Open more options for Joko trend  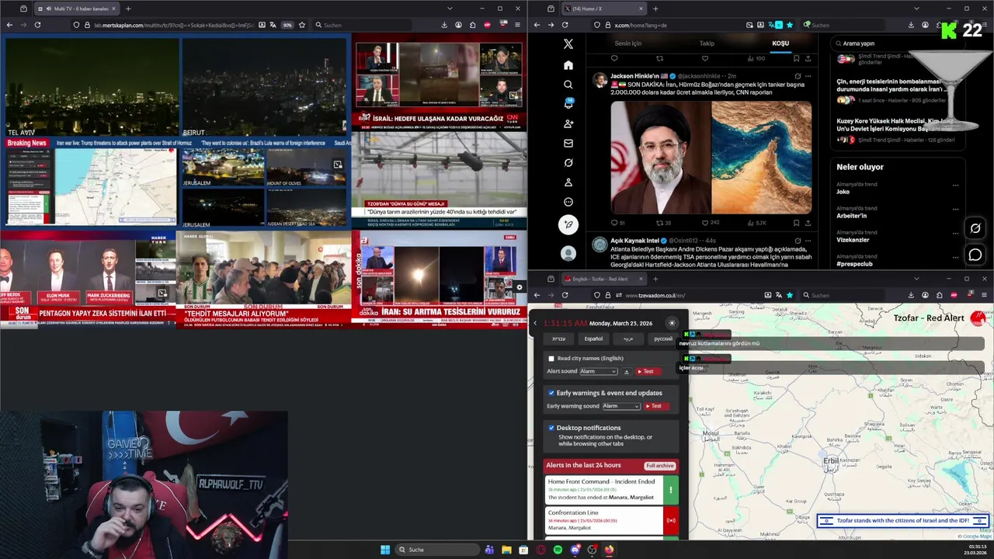955,186
